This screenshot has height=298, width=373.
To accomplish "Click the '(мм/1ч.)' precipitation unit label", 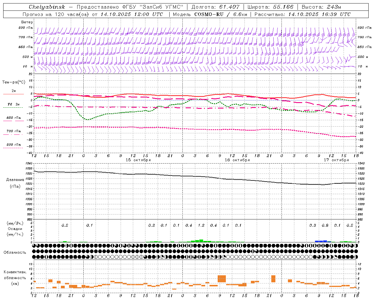I will pos(15,234).
